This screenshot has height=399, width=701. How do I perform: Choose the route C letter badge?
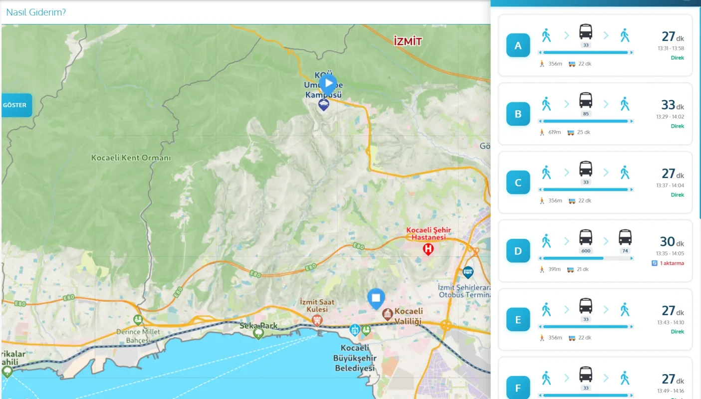[518, 183]
